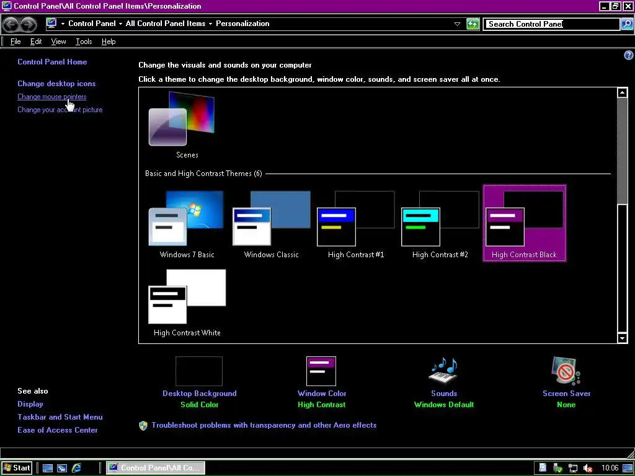Launch Internet Explorer from Quick Launch
Screen dimensions: 635x476
(x=76, y=469)
